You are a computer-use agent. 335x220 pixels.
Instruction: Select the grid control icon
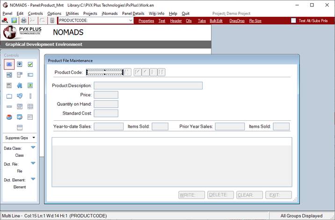(30, 106)
